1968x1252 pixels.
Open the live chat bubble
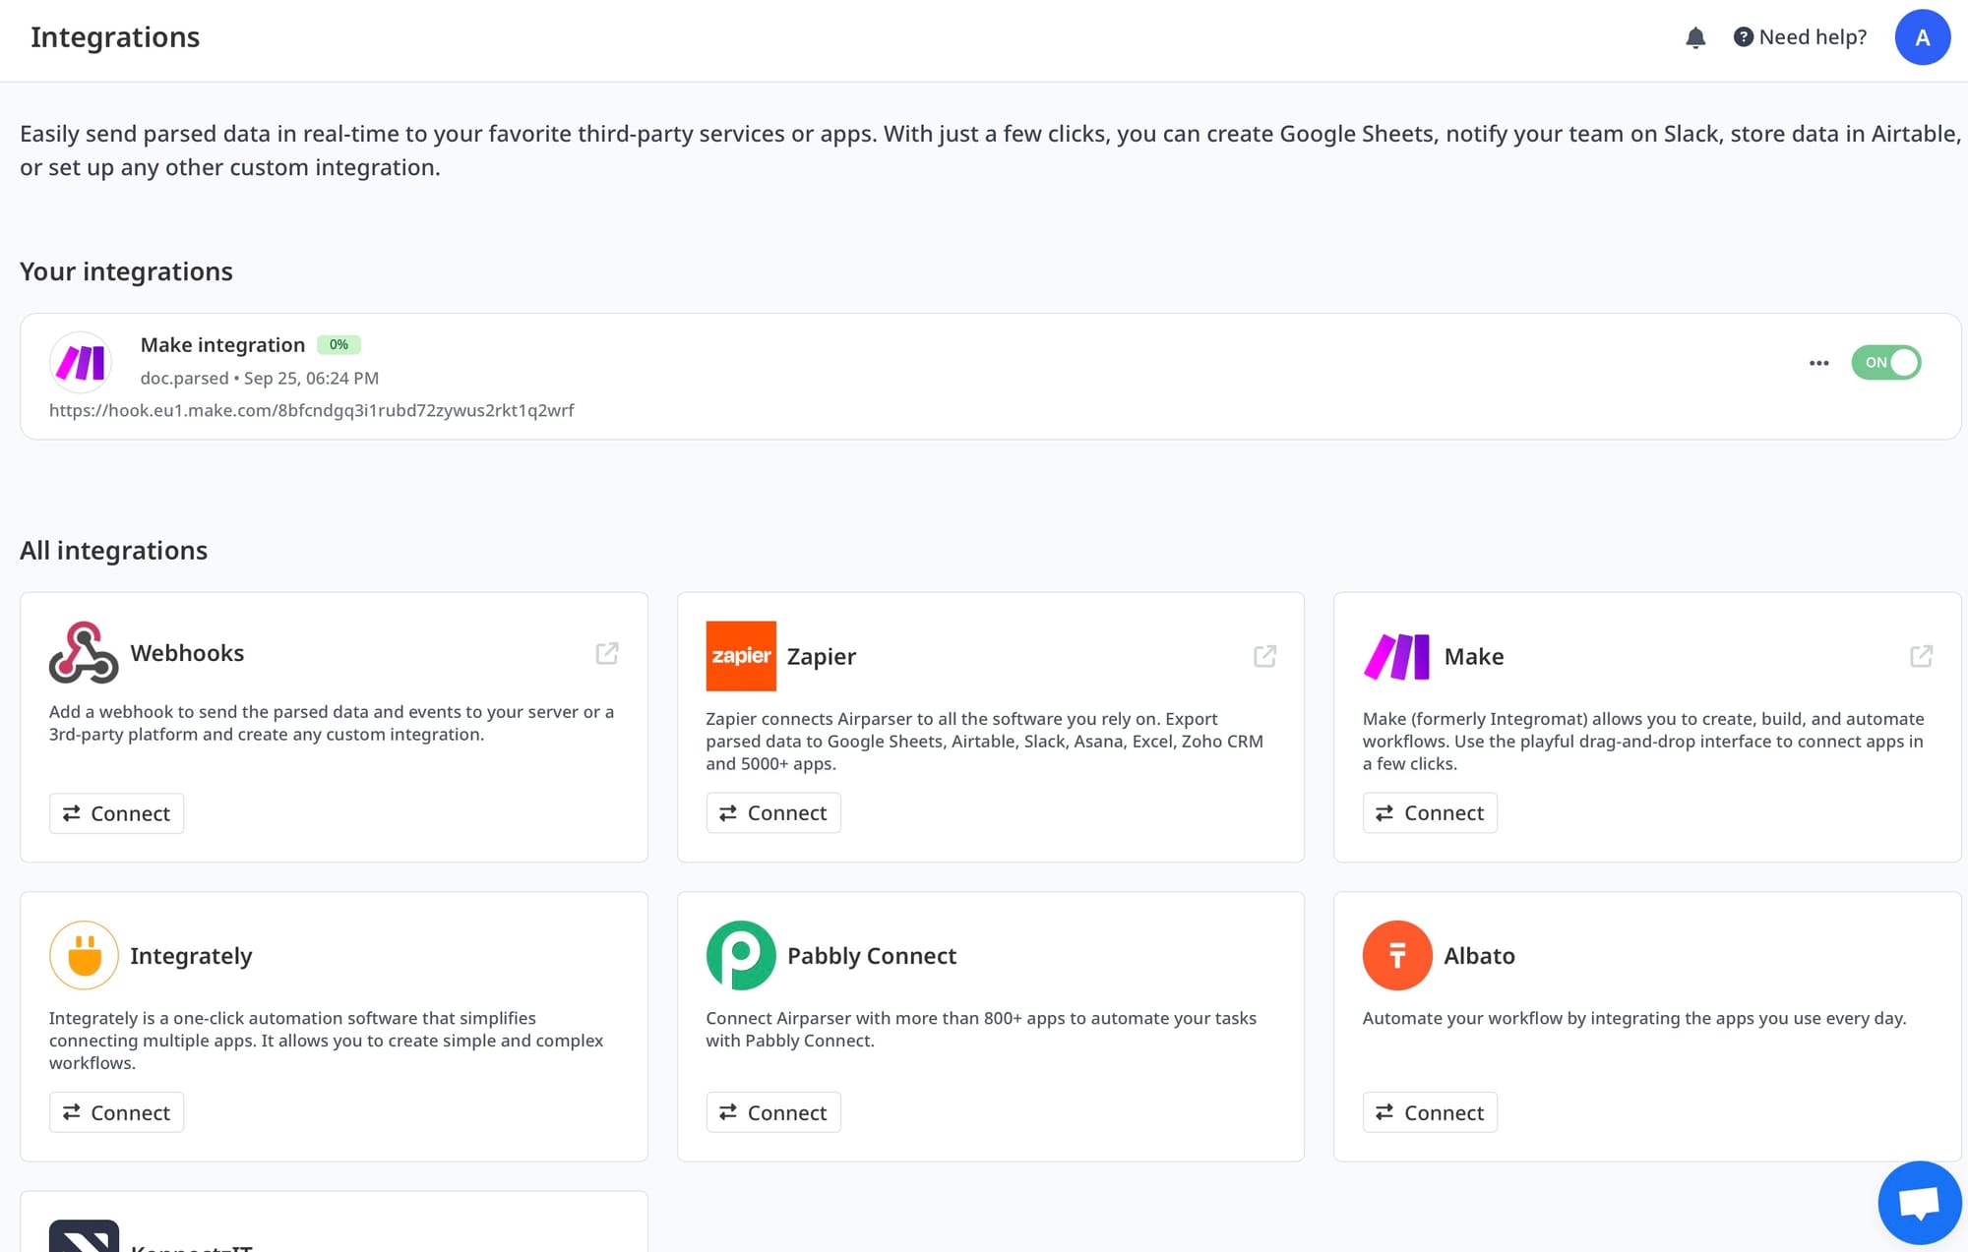click(1919, 1202)
